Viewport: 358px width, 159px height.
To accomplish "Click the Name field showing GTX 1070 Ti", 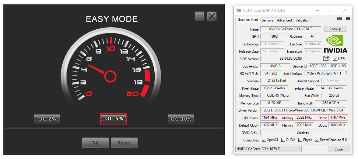I will tap(291, 29).
